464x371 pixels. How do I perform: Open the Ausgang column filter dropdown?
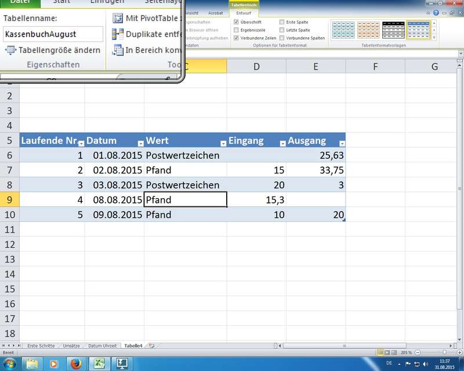(x=342, y=144)
